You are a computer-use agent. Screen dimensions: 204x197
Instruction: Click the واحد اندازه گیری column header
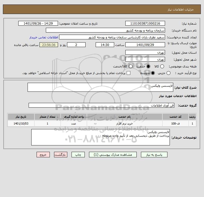(x=74, y=117)
